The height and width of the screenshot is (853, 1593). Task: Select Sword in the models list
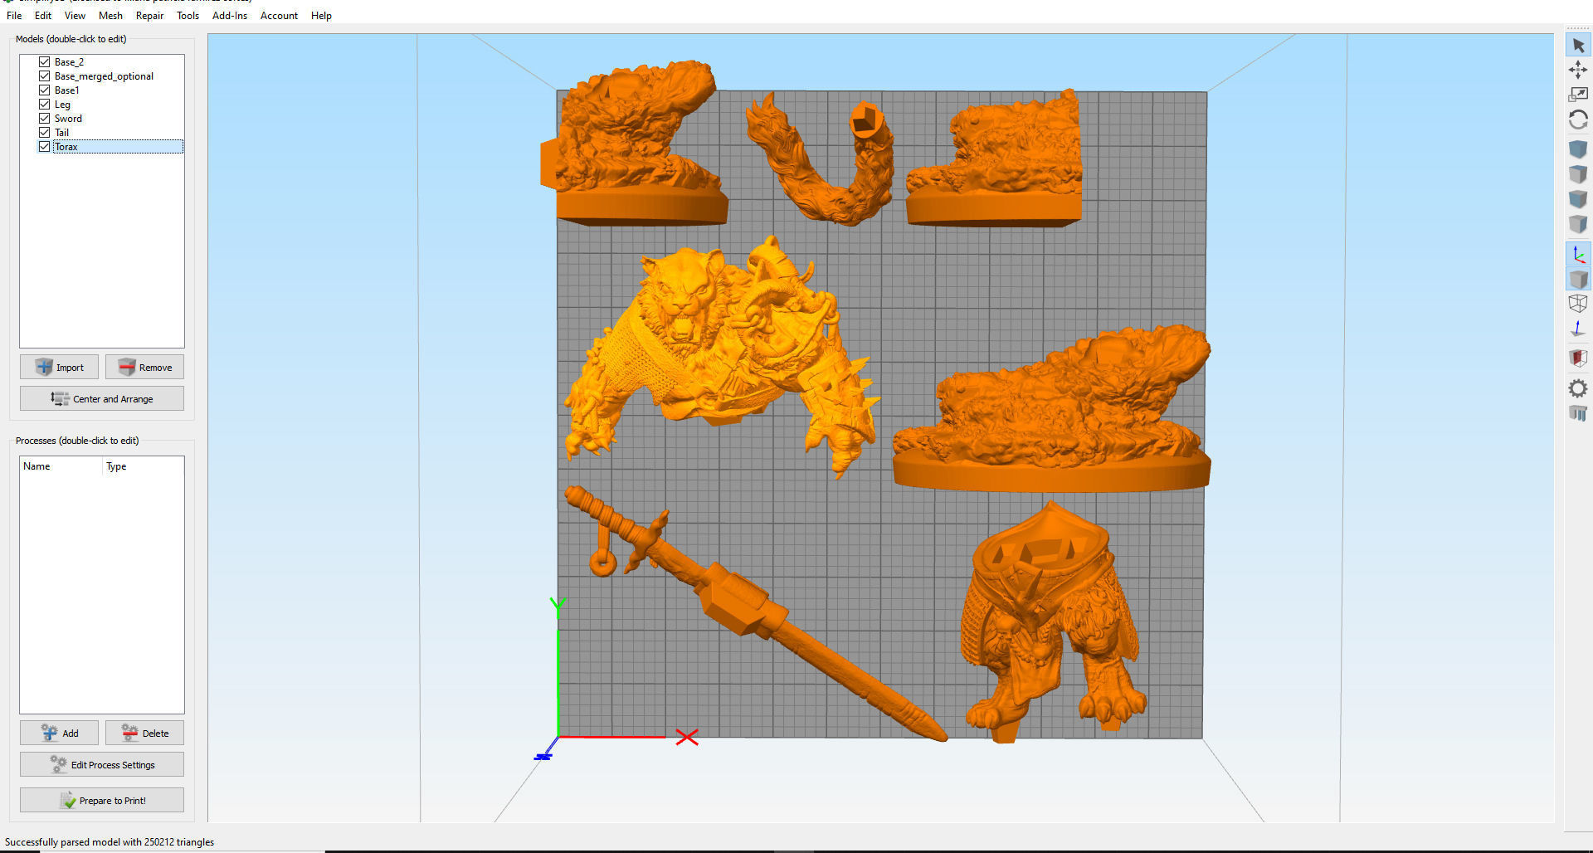(x=68, y=119)
